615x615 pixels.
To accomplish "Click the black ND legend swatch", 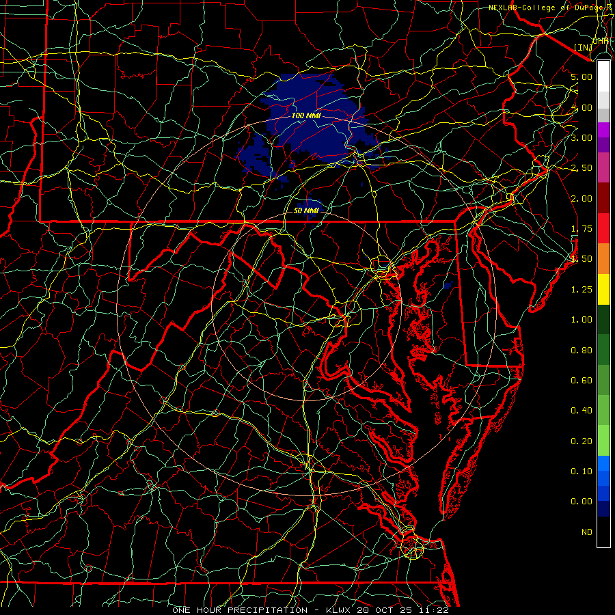I will [603, 532].
